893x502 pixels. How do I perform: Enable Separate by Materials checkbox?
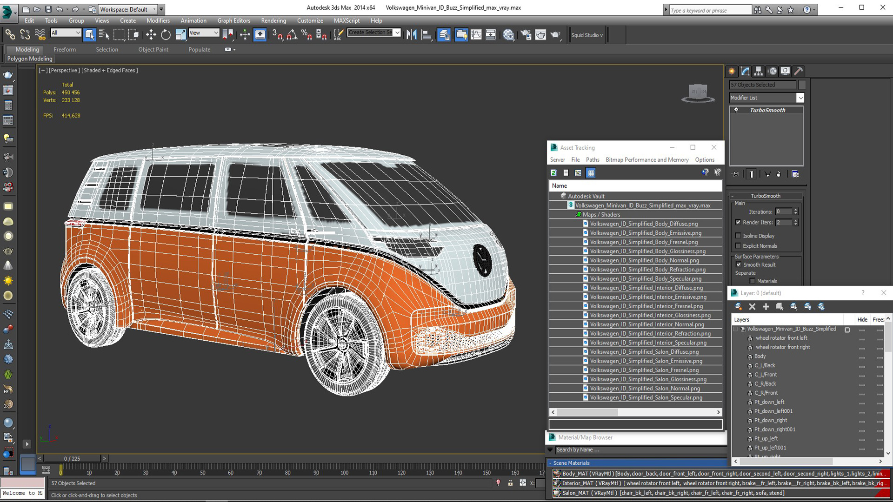753,281
